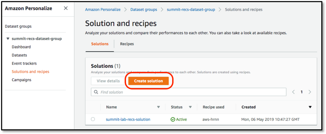
Task: Sort by Name column arrow
Action: (x=159, y=107)
